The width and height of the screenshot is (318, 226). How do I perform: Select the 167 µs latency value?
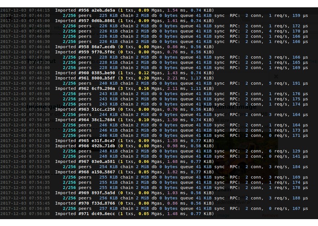click(x=300, y=209)
